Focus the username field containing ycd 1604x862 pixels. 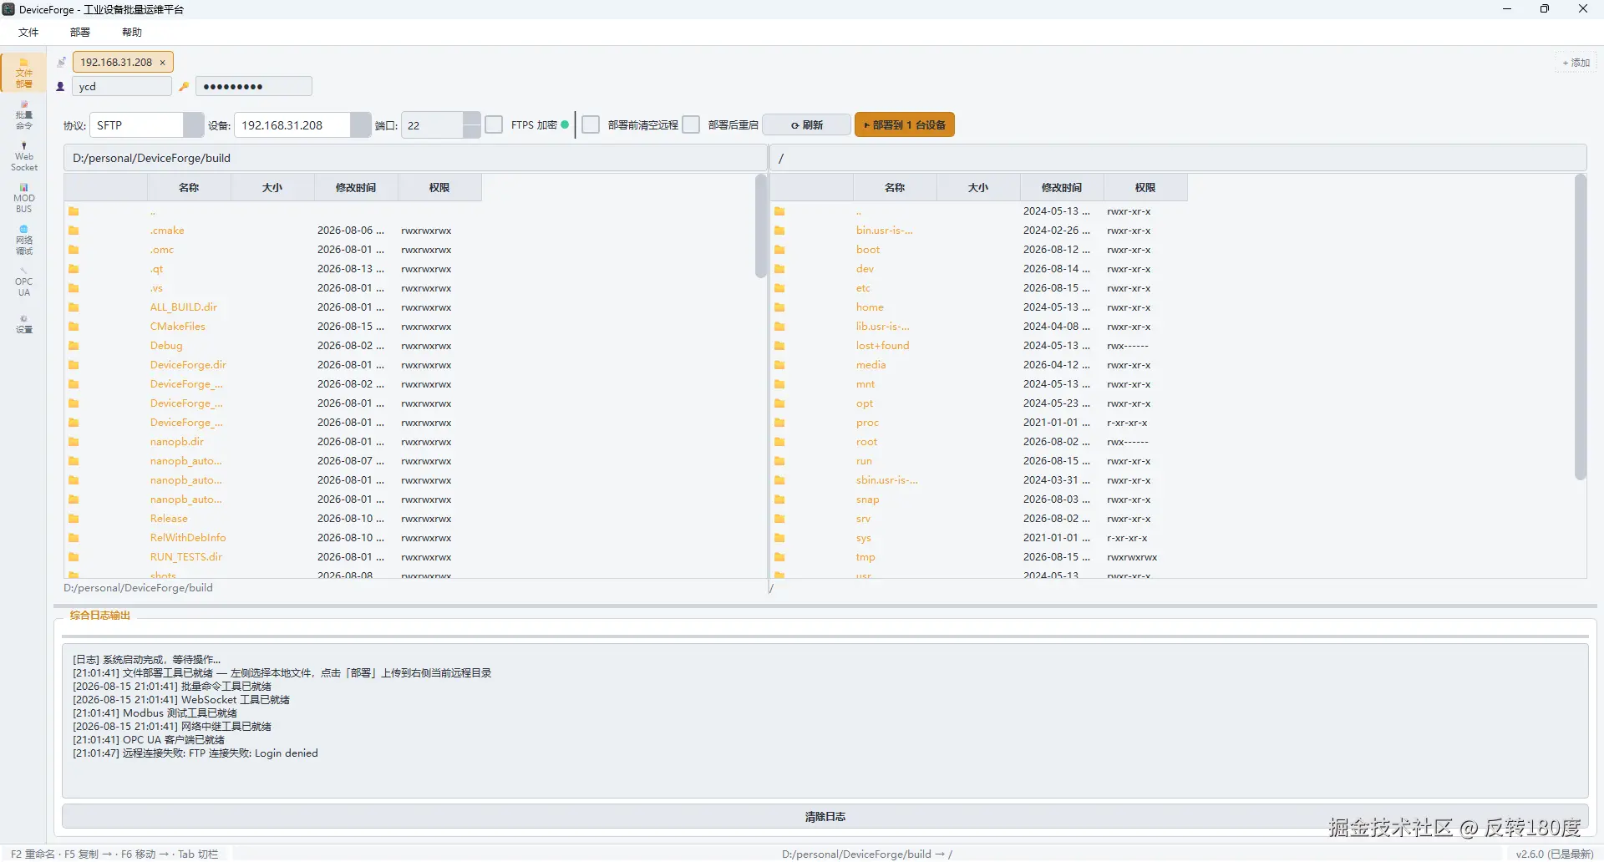point(121,86)
